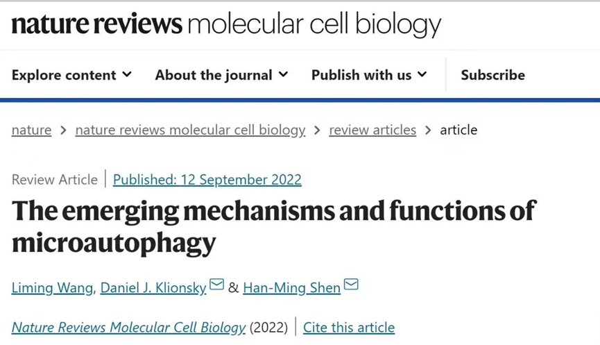Click Nature Reviews Molecular Cell Biology journal link
The height and width of the screenshot is (345, 600).
point(128,327)
